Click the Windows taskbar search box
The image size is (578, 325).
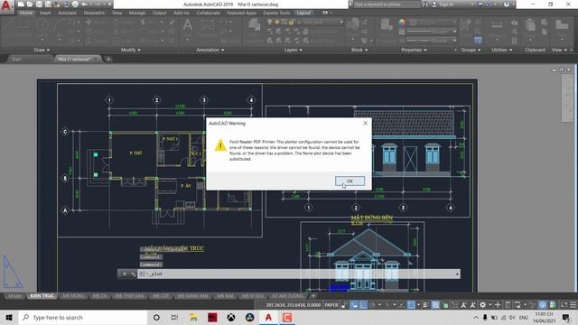pos(83,317)
